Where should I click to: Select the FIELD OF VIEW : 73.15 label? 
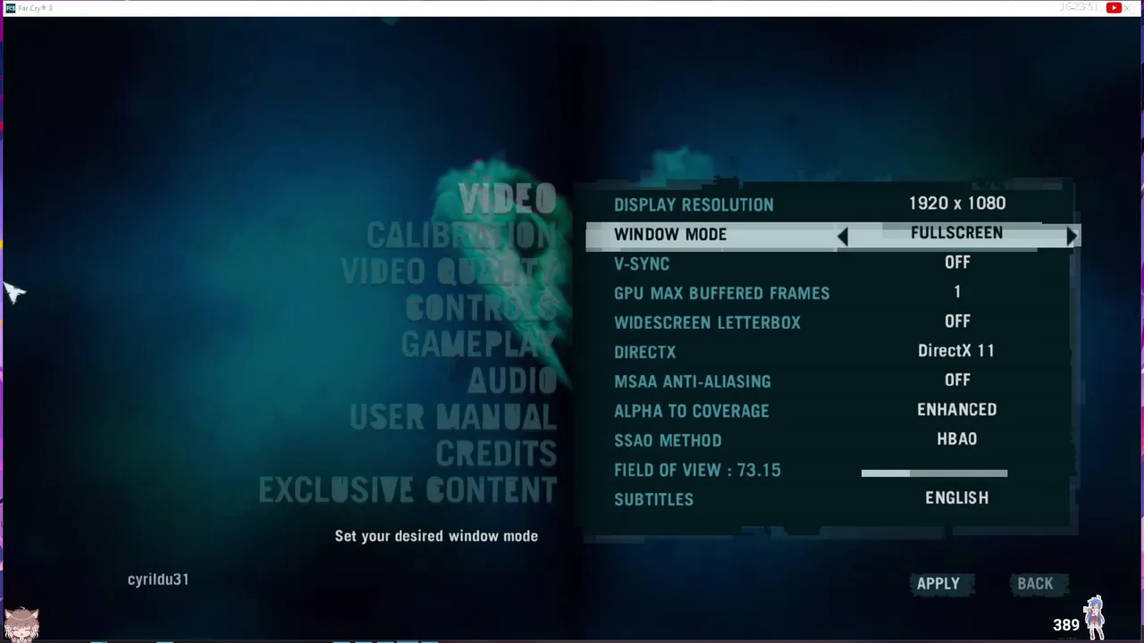point(697,471)
